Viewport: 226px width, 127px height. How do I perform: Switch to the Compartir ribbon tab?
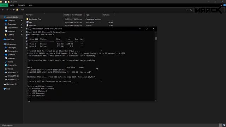21,5
